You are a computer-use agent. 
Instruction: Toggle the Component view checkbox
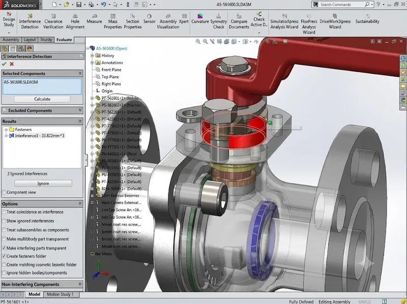[4, 192]
